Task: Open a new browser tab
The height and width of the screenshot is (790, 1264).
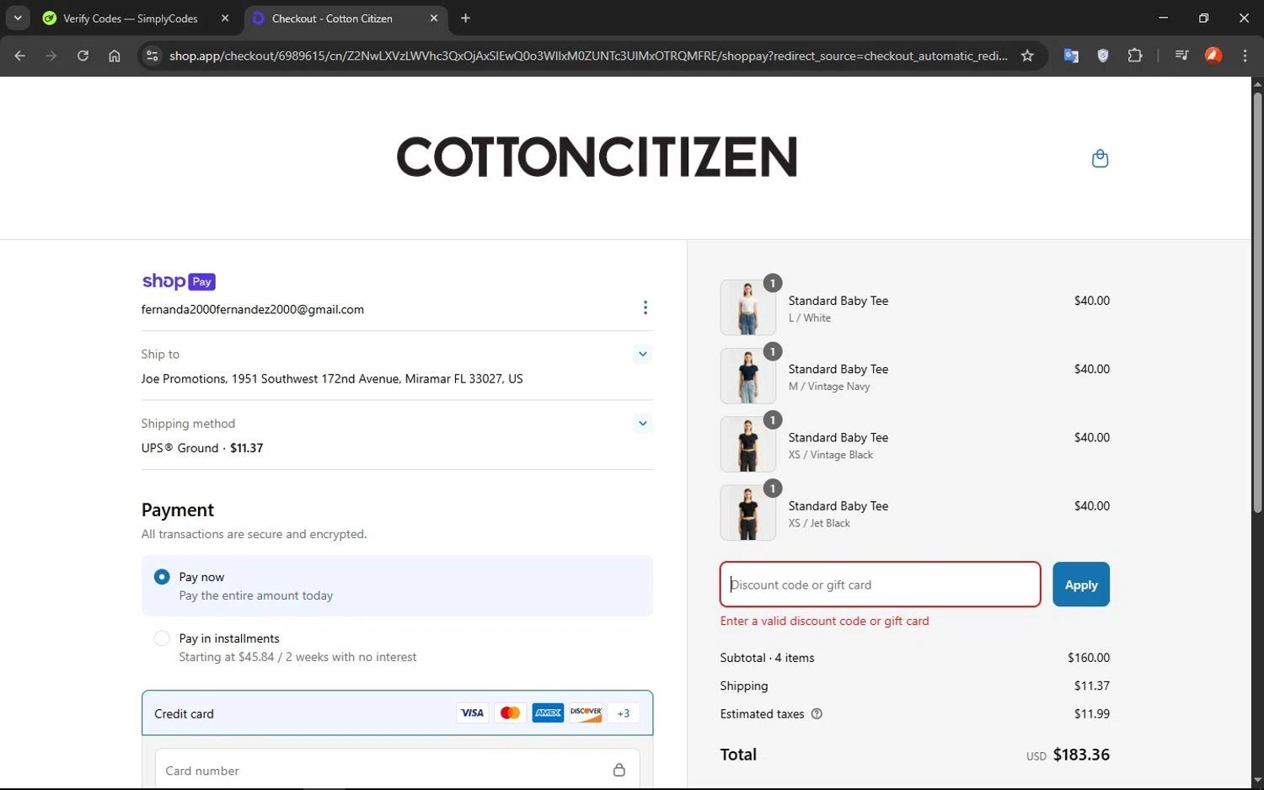Action: [466, 18]
